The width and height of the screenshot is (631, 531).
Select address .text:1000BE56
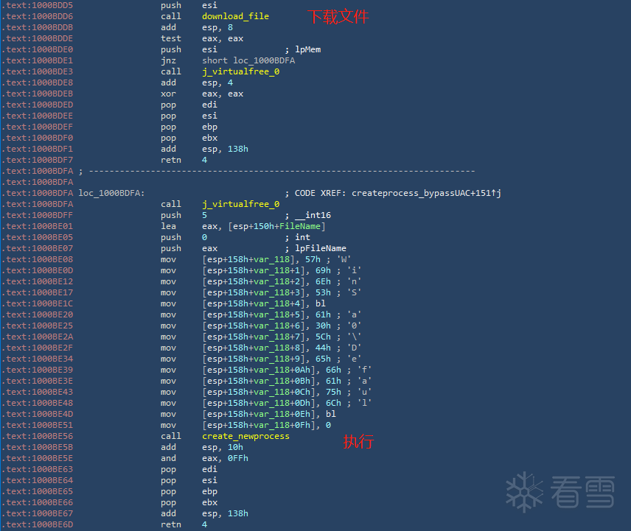click(x=37, y=436)
